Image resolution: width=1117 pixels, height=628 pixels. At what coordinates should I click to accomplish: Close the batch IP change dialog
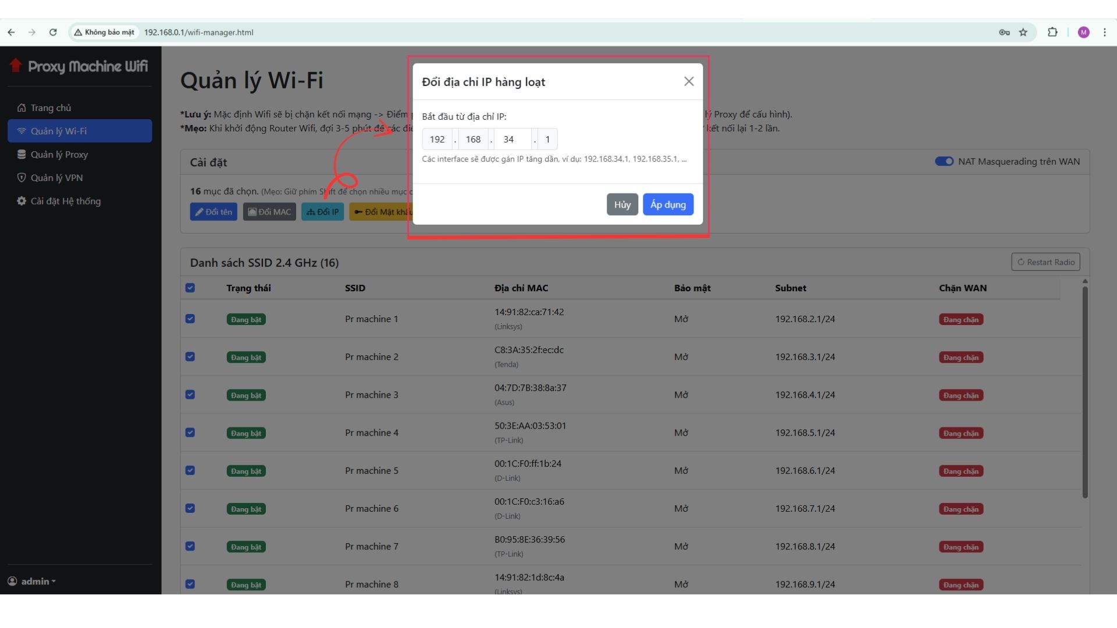689,81
